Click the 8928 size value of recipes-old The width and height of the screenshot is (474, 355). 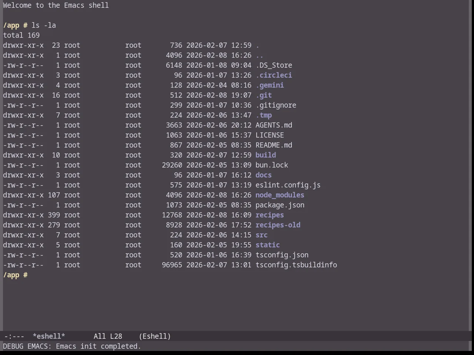pos(174,225)
